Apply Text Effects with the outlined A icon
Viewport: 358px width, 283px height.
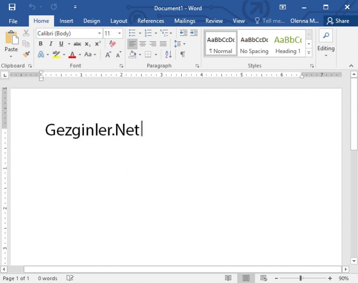[41, 54]
